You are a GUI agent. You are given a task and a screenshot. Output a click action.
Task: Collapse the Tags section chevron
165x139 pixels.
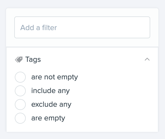[x=147, y=59]
